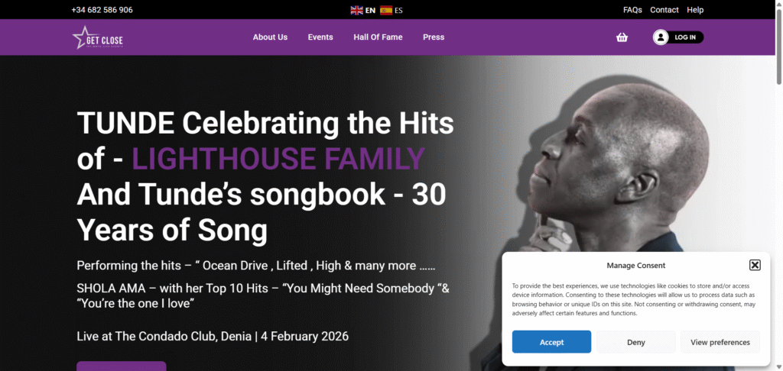Viewport: 783px width, 371px height.
Task: Click the View preferences button
Action: click(x=720, y=342)
